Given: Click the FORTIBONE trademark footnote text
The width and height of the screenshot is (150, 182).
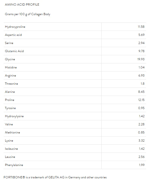Looking at the screenshot, I should click(55, 177).
